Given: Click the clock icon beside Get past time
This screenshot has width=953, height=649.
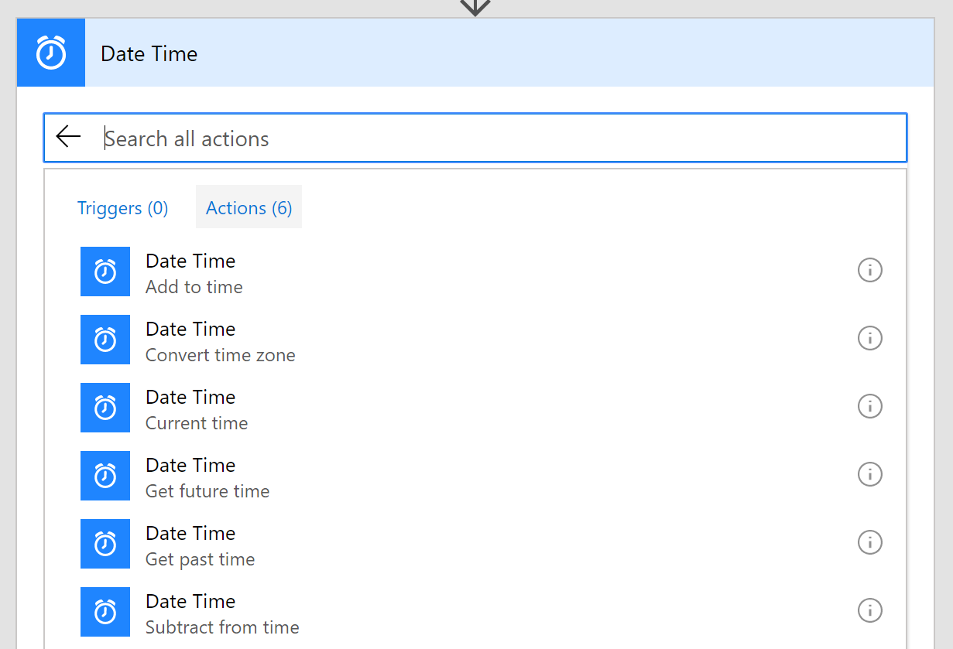Looking at the screenshot, I should [105, 544].
